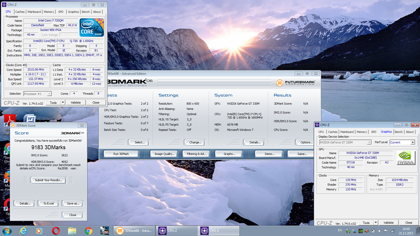This screenshot has height=236, width=420.
Task: Click Submit Your Results button
Action: click(49, 180)
